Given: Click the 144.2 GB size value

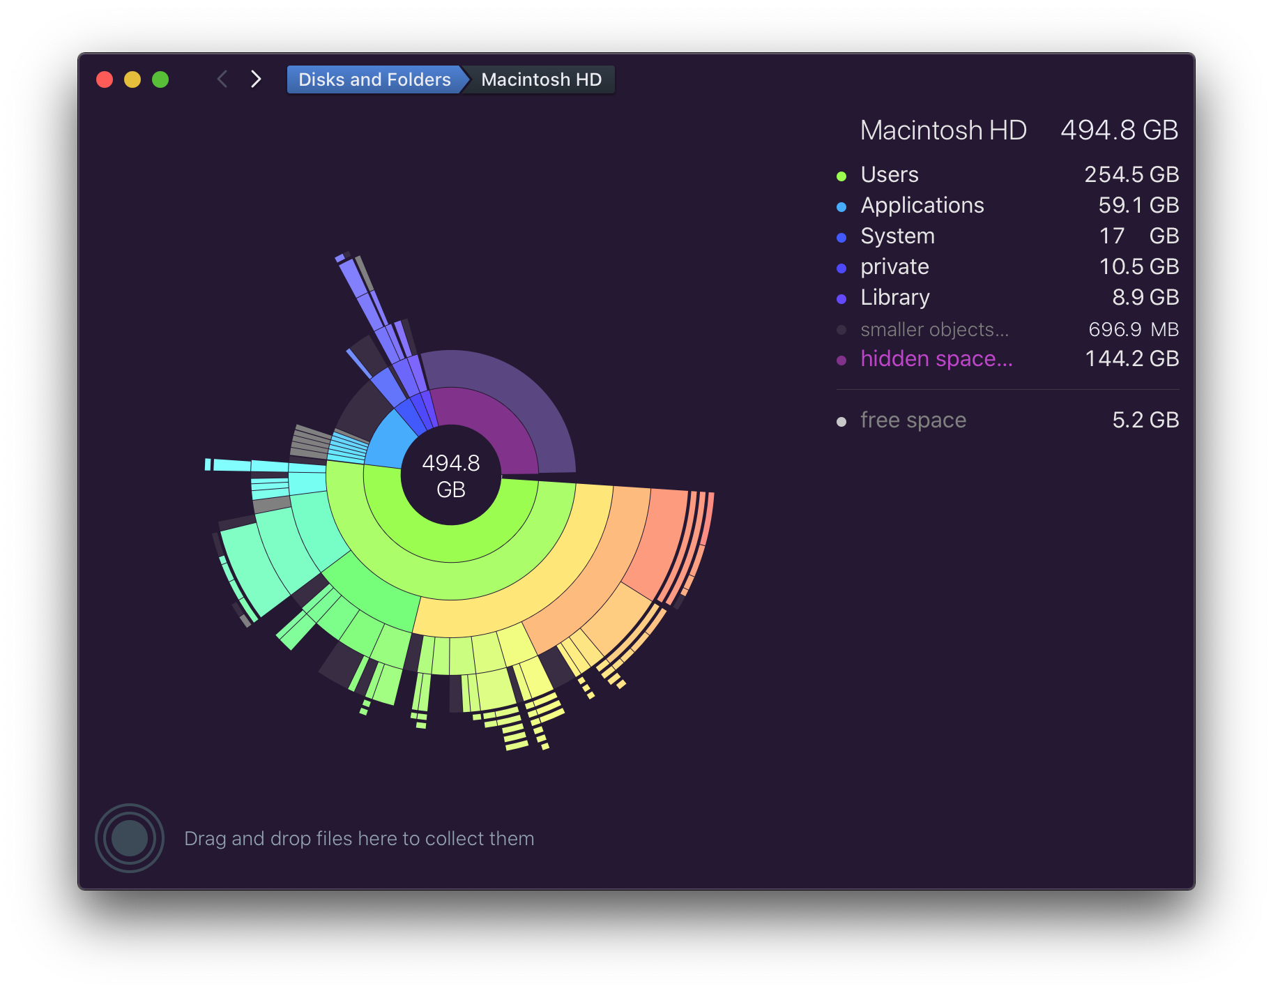Looking at the screenshot, I should tap(1132, 358).
